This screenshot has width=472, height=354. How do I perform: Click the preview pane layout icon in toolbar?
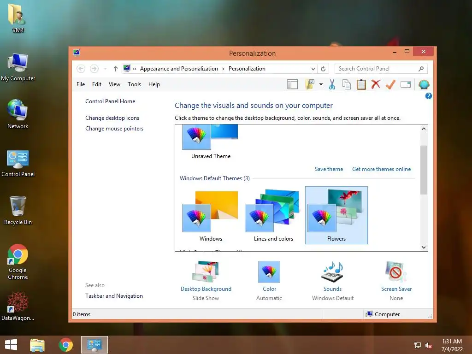292,85
